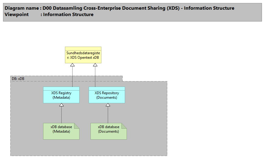Click folded corner of xDB database (Metadata)
The width and height of the screenshot is (265, 159).
coord(77,125)
